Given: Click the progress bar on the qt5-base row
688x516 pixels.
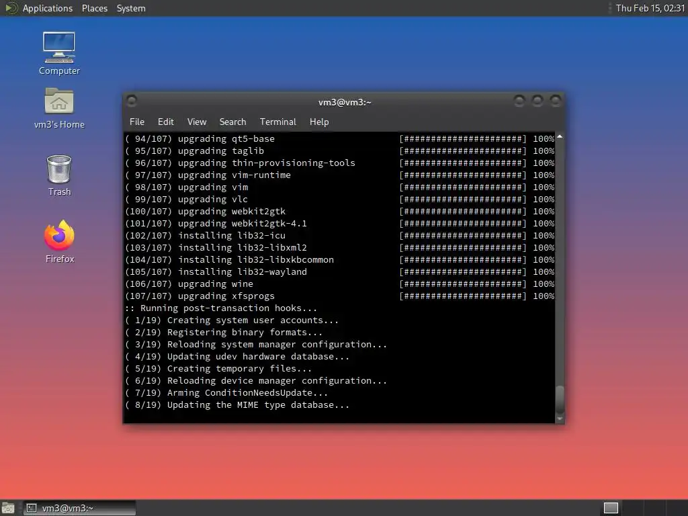Looking at the screenshot, I should [x=462, y=138].
